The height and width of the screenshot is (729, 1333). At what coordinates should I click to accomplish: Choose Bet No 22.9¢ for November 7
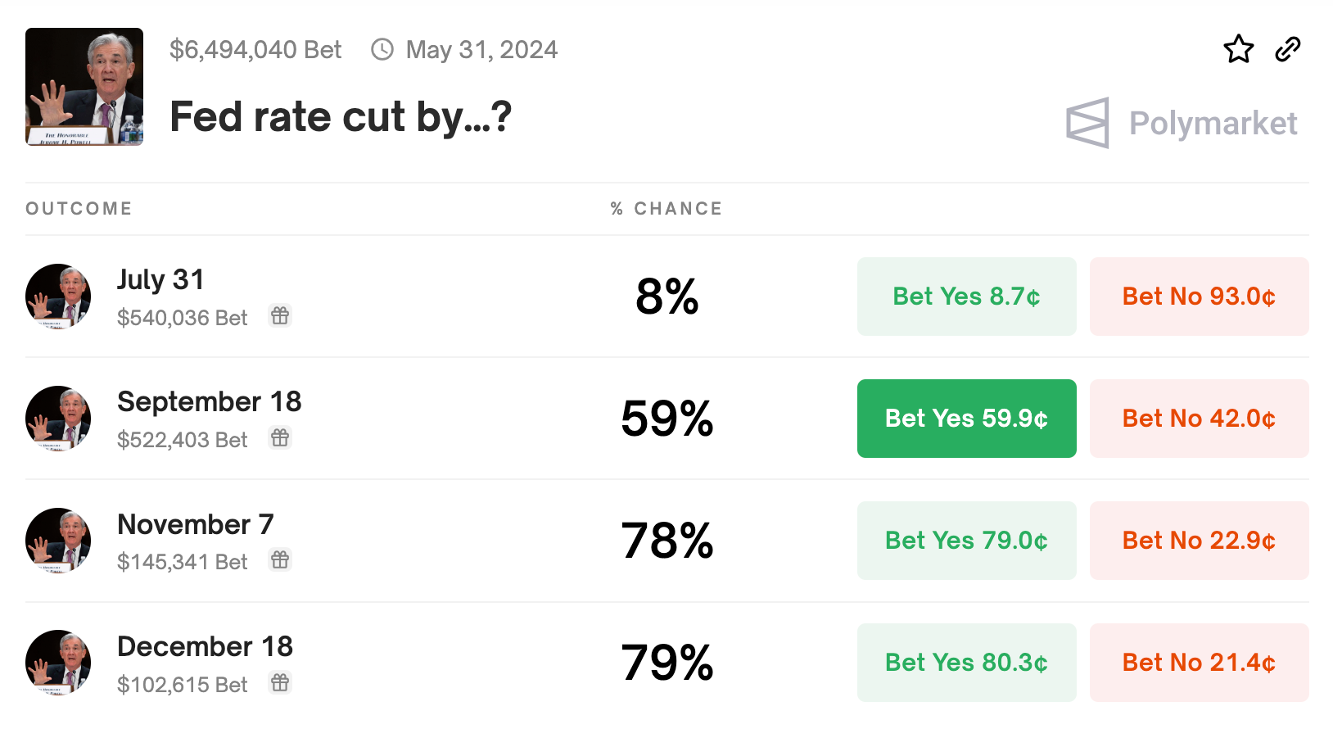(x=1199, y=541)
